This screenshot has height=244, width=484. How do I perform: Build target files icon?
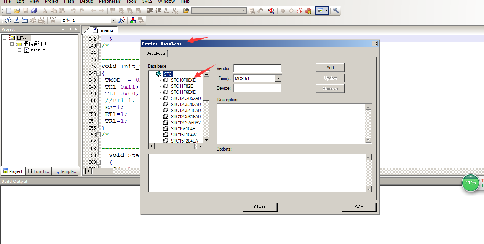pos(17,20)
